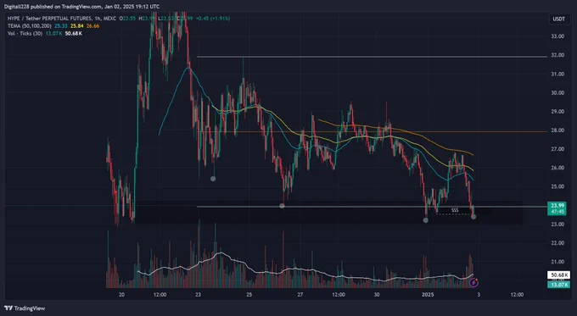Click the 30.00 price axis label

pos(557,92)
